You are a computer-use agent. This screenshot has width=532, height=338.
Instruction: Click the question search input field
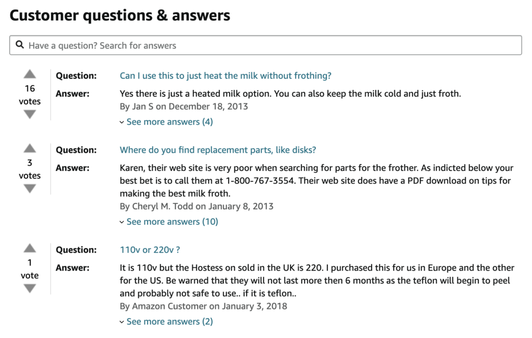pyautogui.click(x=208, y=45)
